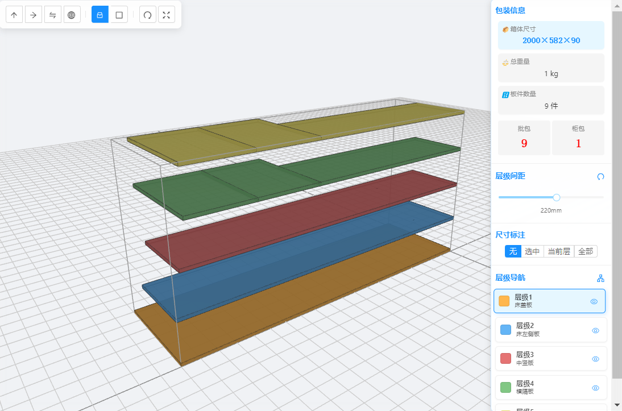Switch dimension annotation to 当前层

[x=558, y=251]
